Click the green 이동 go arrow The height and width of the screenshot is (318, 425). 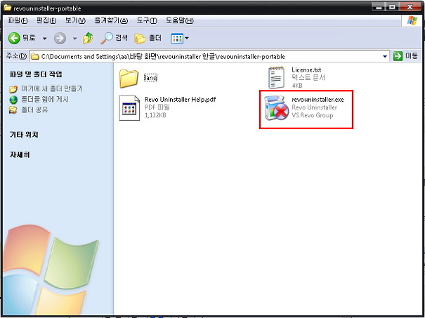point(398,56)
